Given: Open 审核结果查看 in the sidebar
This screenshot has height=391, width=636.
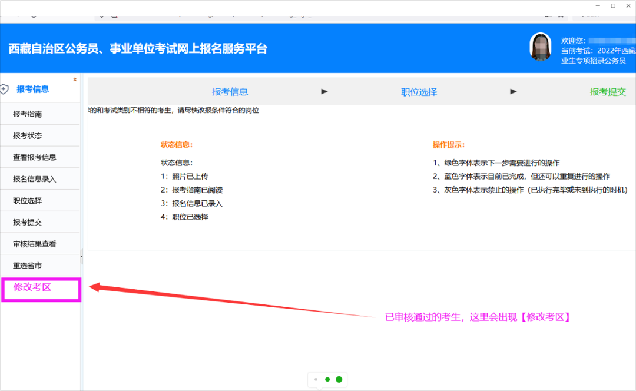Looking at the screenshot, I should (x=35, y=244).
